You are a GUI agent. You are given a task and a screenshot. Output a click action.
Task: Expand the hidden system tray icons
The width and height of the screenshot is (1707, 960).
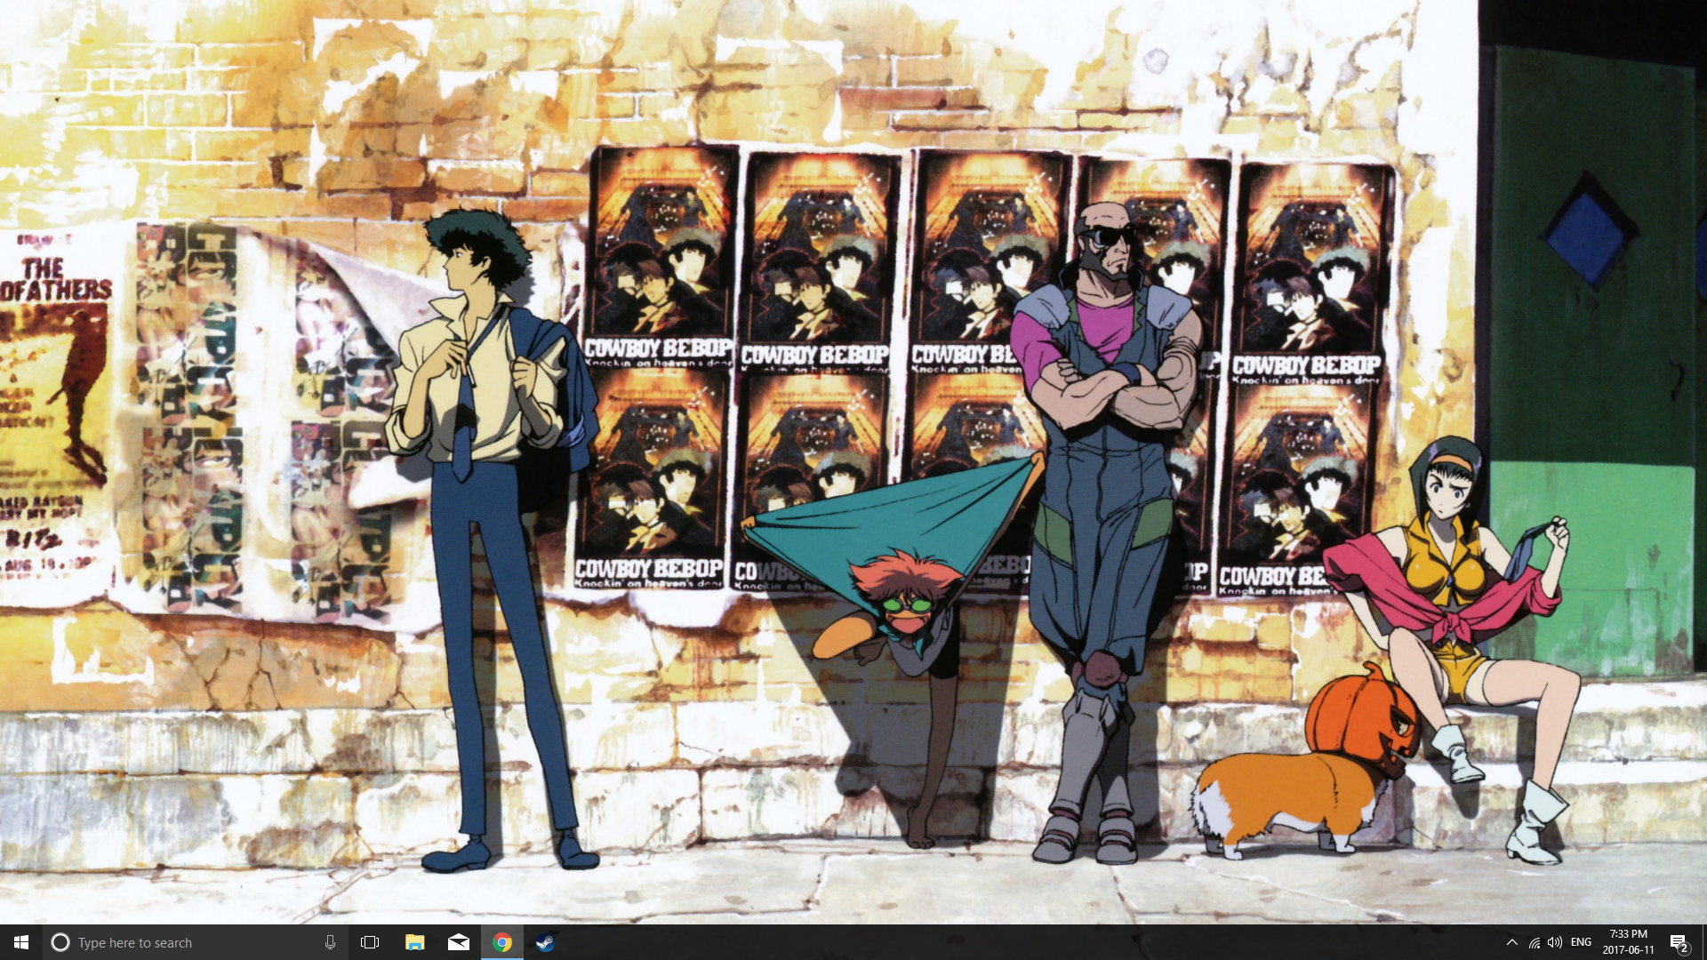(x=1511, y=942)
